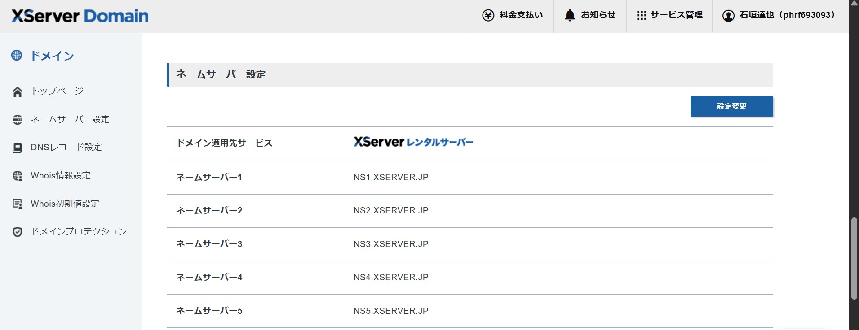The width and height of the screenshot is (859, 330).
Task: Click the globe icon beside ドメイン
Action: (17, 55)
